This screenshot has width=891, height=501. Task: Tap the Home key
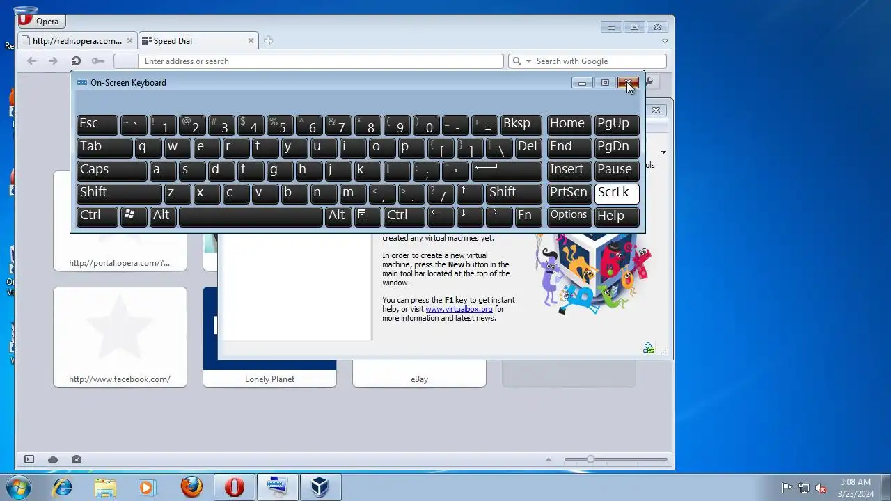(x=569, y=124)
